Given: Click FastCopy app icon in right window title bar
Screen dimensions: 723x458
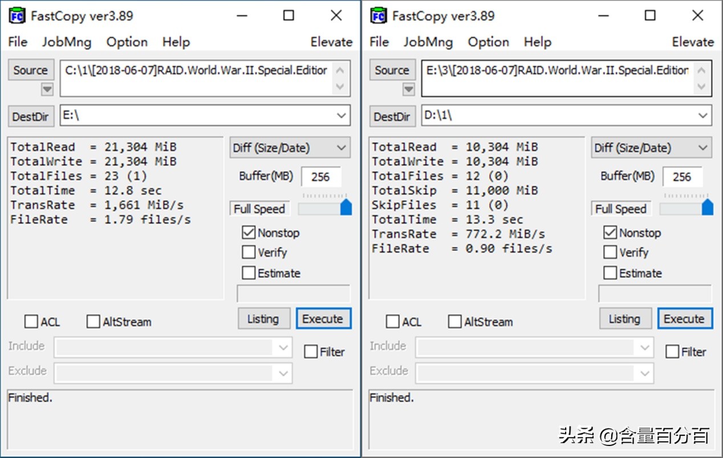Looking at the screenshot, I should pos(379,15).
